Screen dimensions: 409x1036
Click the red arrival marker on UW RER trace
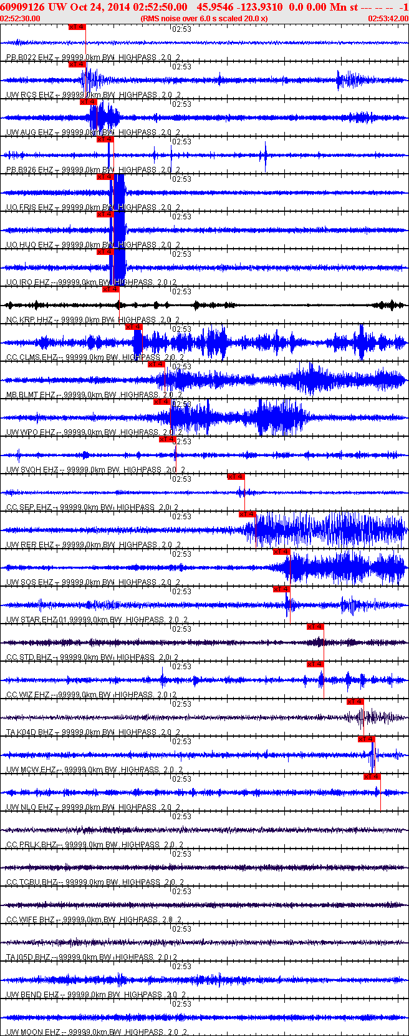click(248, 514)
